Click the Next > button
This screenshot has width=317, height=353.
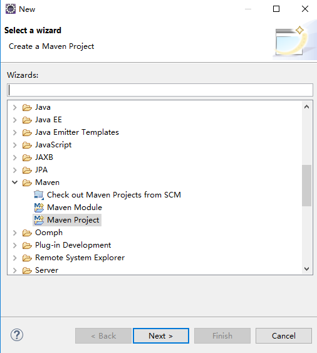(x=161, y=335)
